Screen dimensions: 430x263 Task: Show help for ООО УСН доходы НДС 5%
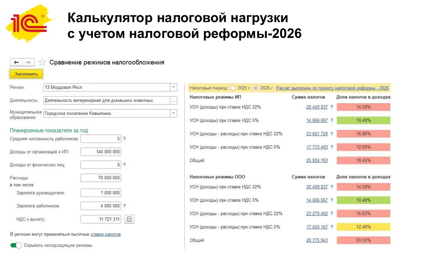point(331,200)
